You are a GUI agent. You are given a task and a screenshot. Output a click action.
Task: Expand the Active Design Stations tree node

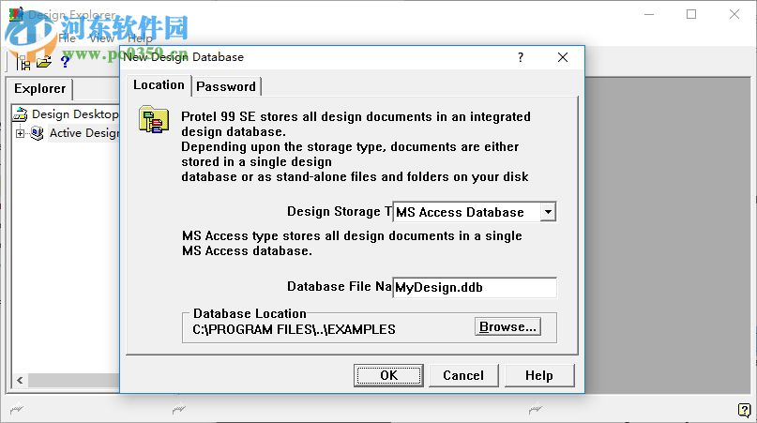[x=20, y=133]
